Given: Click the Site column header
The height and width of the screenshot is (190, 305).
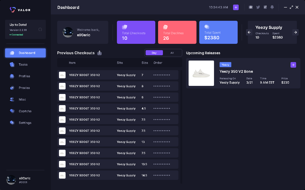Looking at the screenshot, I should pos(120,63).
